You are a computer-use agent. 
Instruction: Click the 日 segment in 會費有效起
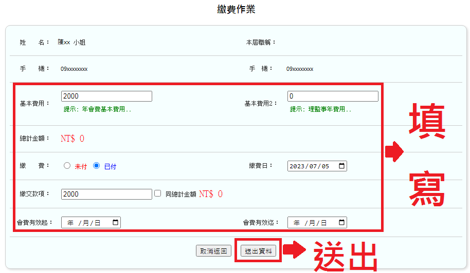click(97, 223)
